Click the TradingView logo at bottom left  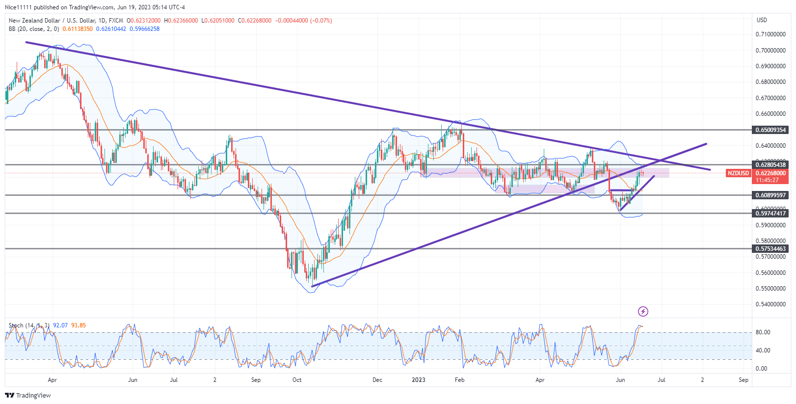click(x=28, y=395)
